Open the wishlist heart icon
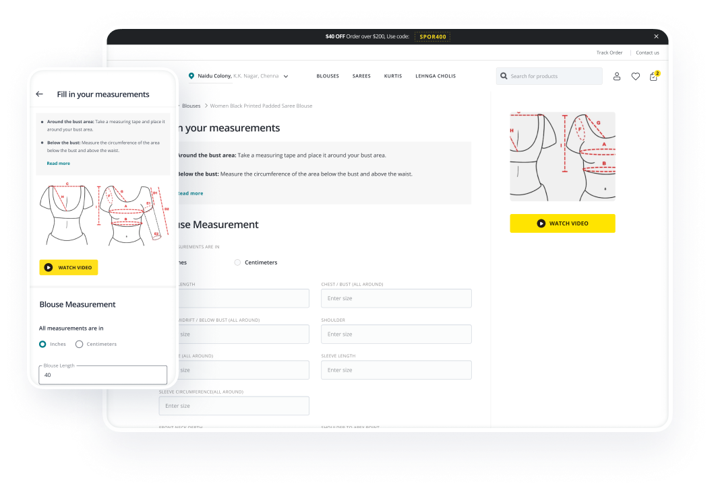This screenshot has height=494, width=716. (x=635, y=77)
